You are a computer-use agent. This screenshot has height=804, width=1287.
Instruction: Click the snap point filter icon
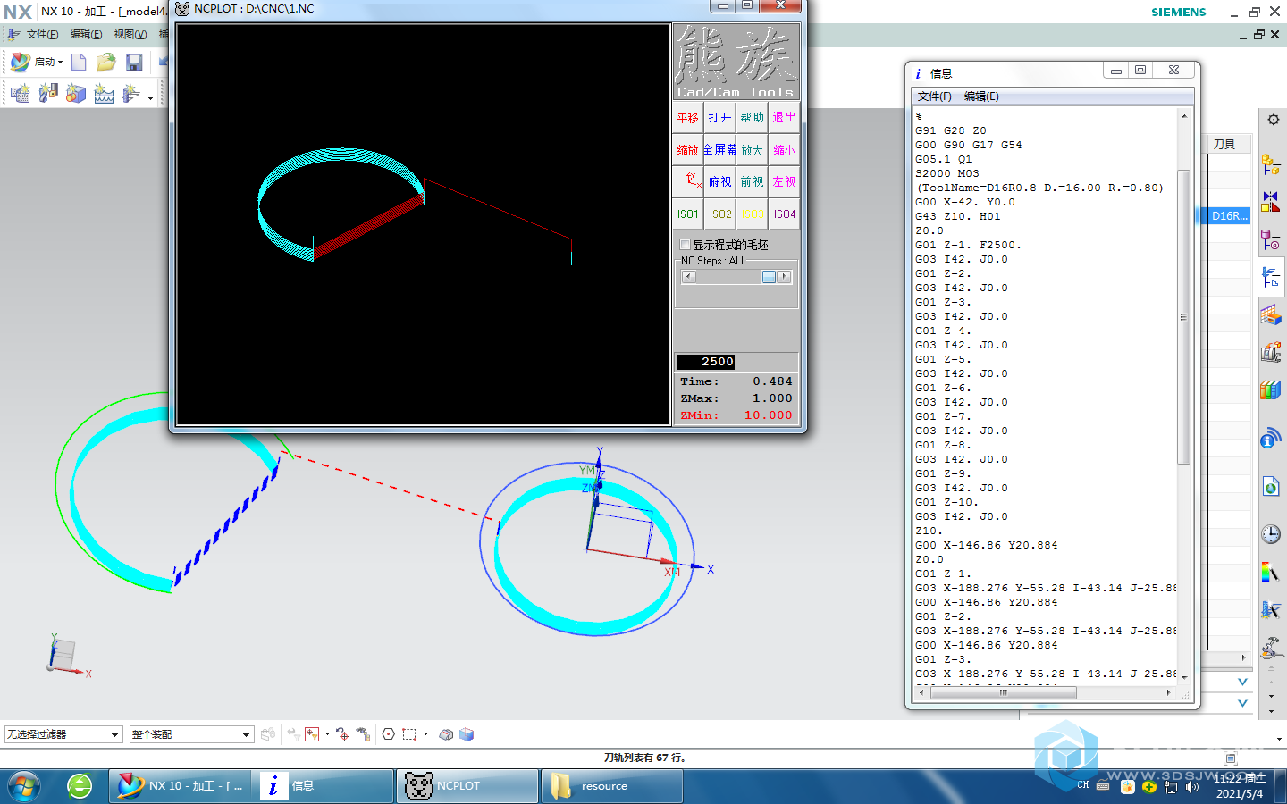point(312,734)
